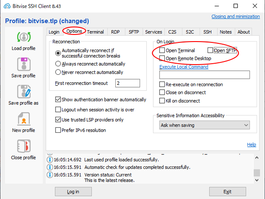Open the SFTP tab
The image size is (265, 199).
tap(134, 32)
